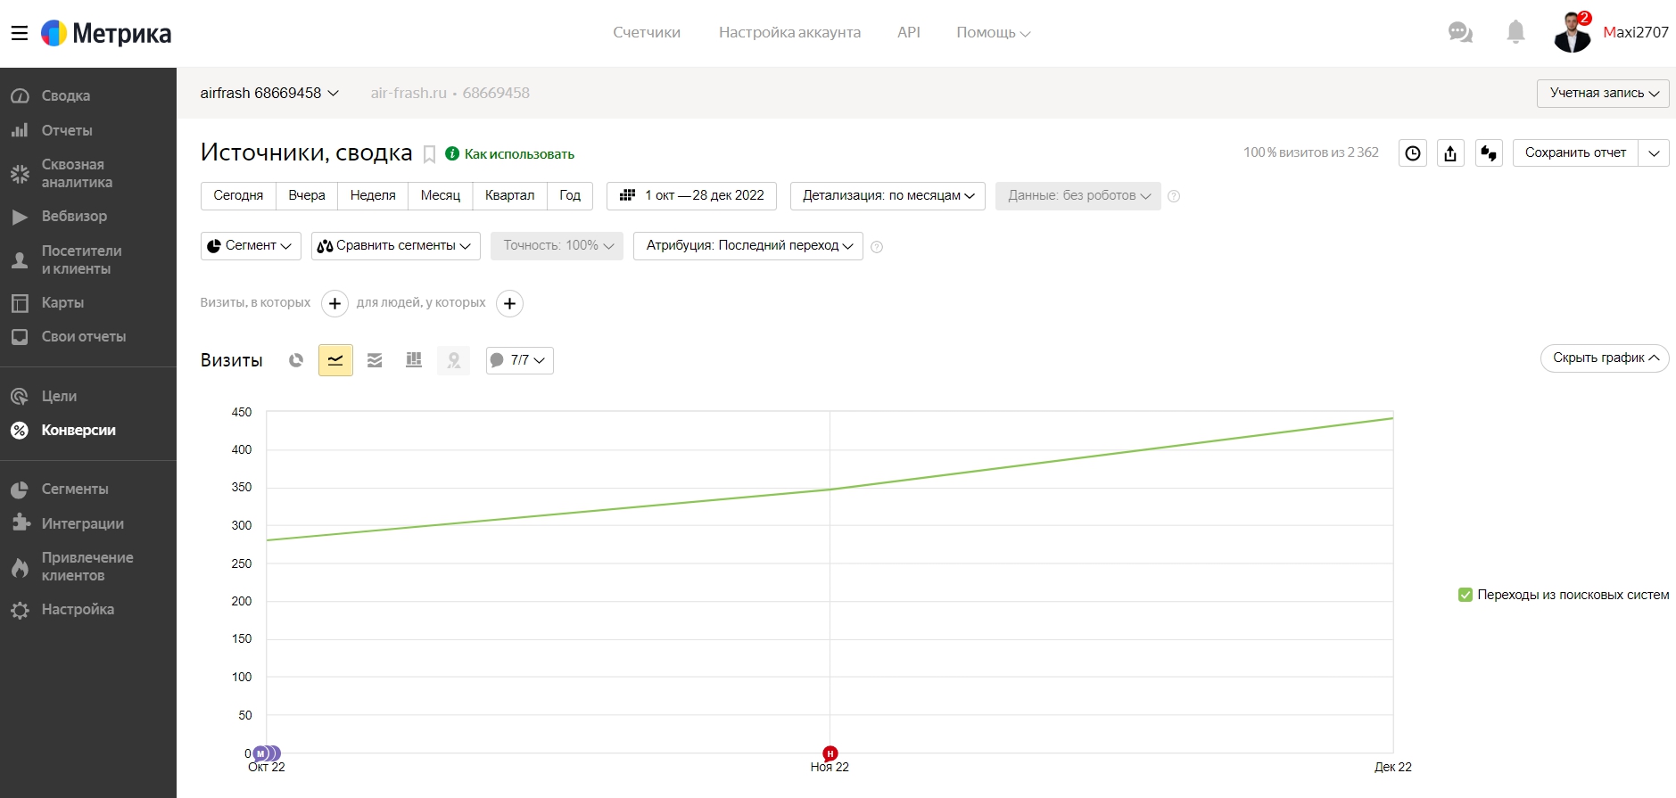Expand the airfrash 68669458 counter dropdown
This screenshot has height=798, width=1676.
click(x=269, y=93)
